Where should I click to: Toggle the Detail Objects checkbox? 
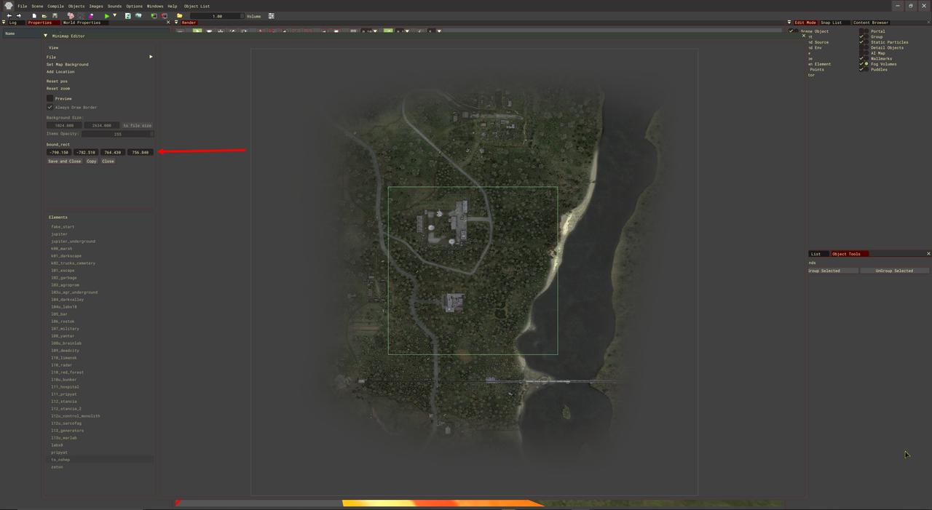tap(863, 47)
